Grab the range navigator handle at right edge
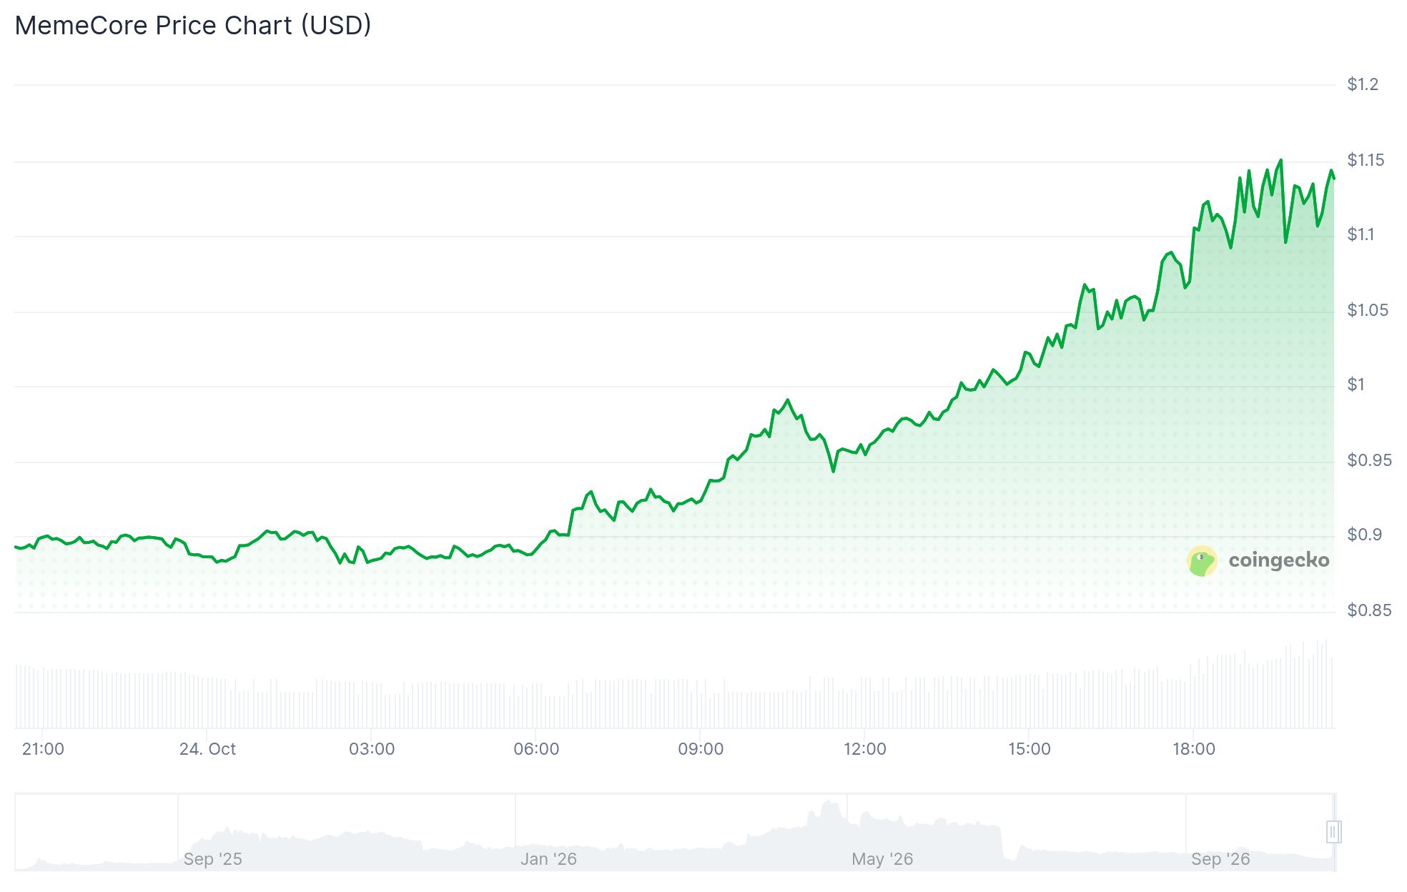 click(1333, 832)
